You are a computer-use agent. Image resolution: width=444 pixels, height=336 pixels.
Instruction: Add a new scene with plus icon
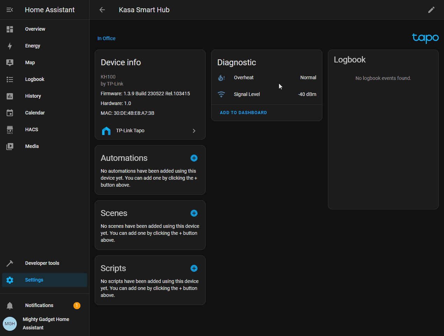(x=194, y=213)
